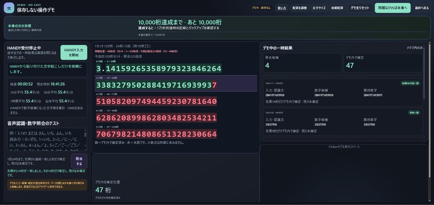Click the 全桁一致 badge
Viewport: 434px width, 205px height.
click(414, 112)
